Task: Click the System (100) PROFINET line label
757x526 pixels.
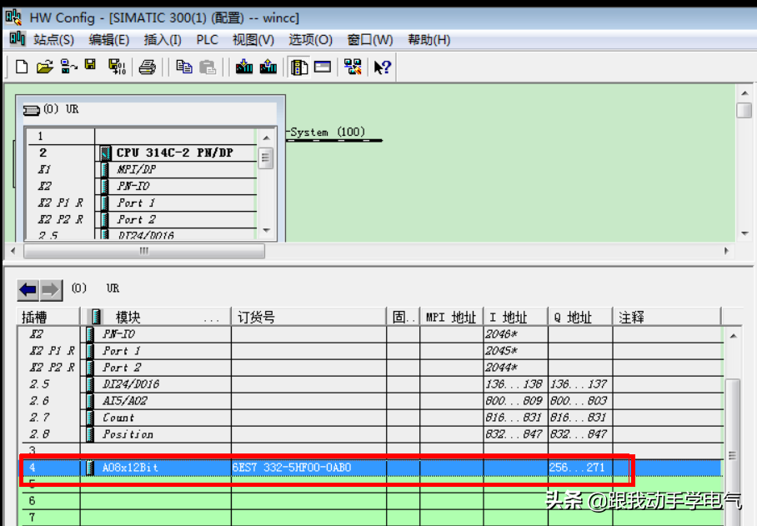Action: [328, 133]
